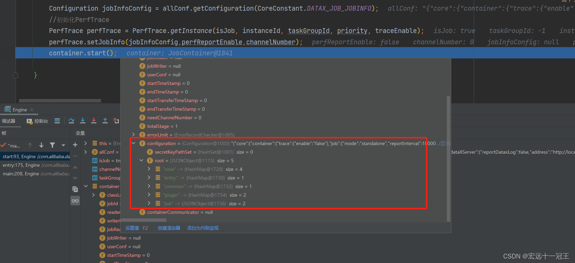
Task: Click taskGroupId argument in getInstance call
Action: pos(309,31)
